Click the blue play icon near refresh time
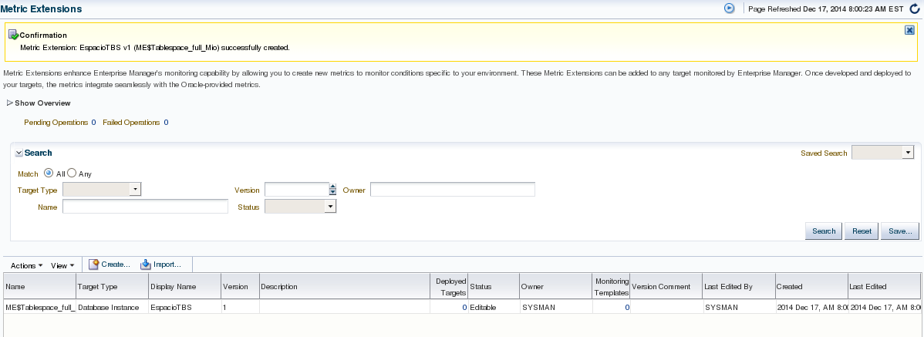The height and width of the screenshot is (337, 924). 728,8
